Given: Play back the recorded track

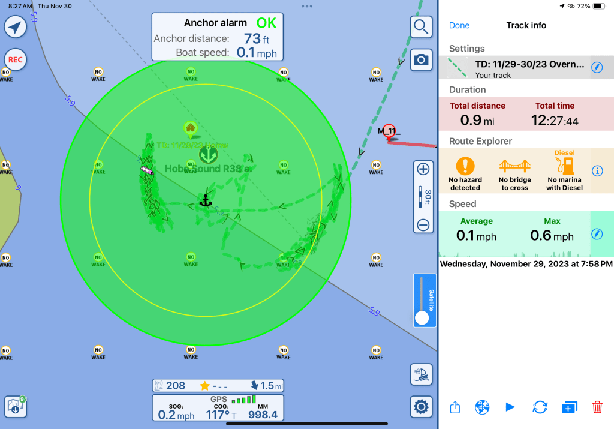Looking at the screenshot, I should [x=510, y=407].
